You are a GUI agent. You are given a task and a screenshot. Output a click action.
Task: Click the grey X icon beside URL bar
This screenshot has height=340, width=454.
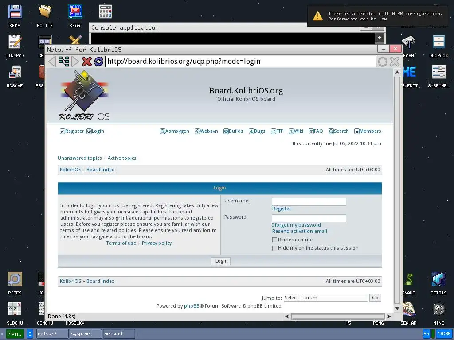click(394, 62)
